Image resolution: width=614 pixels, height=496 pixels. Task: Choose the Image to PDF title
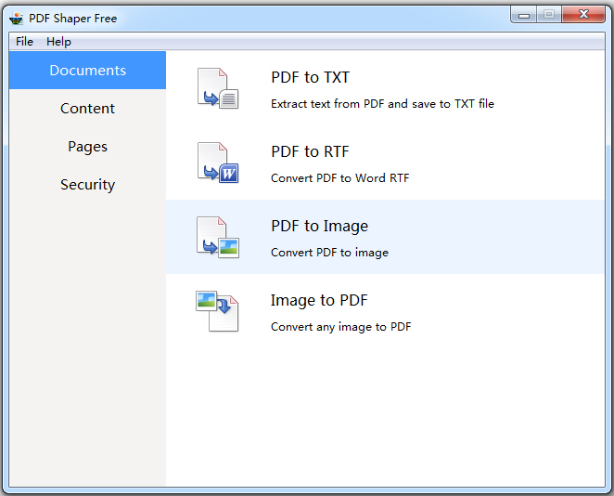pyautogui.click(x=319, y=300)
